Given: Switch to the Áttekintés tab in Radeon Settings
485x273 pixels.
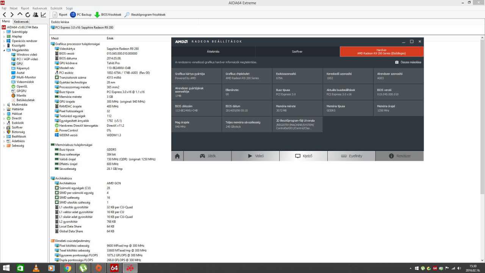Looking at the screenshot, I should click(x=213, y=52).
